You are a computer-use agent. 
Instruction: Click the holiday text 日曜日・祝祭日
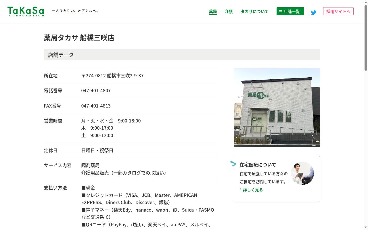coord(97,150)
